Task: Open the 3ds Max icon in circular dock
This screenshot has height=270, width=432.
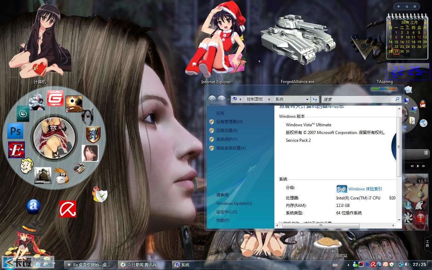Action: [23, 114]
